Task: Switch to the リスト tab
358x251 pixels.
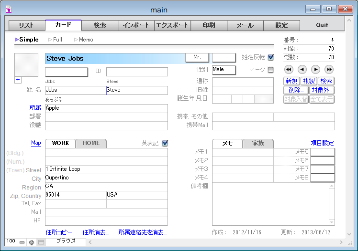Action: (26, 25)
